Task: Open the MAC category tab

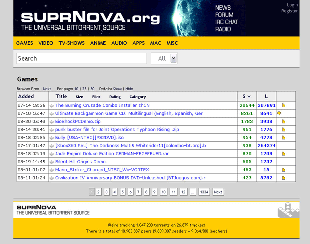Action: coord(156,43)
